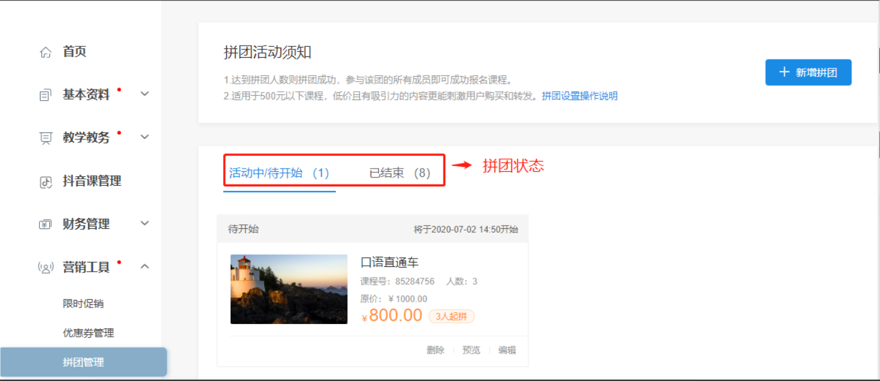Click the lighthouse course thumbnail
The height and width of the screenshot is (381, 880).
pos(289,289)
